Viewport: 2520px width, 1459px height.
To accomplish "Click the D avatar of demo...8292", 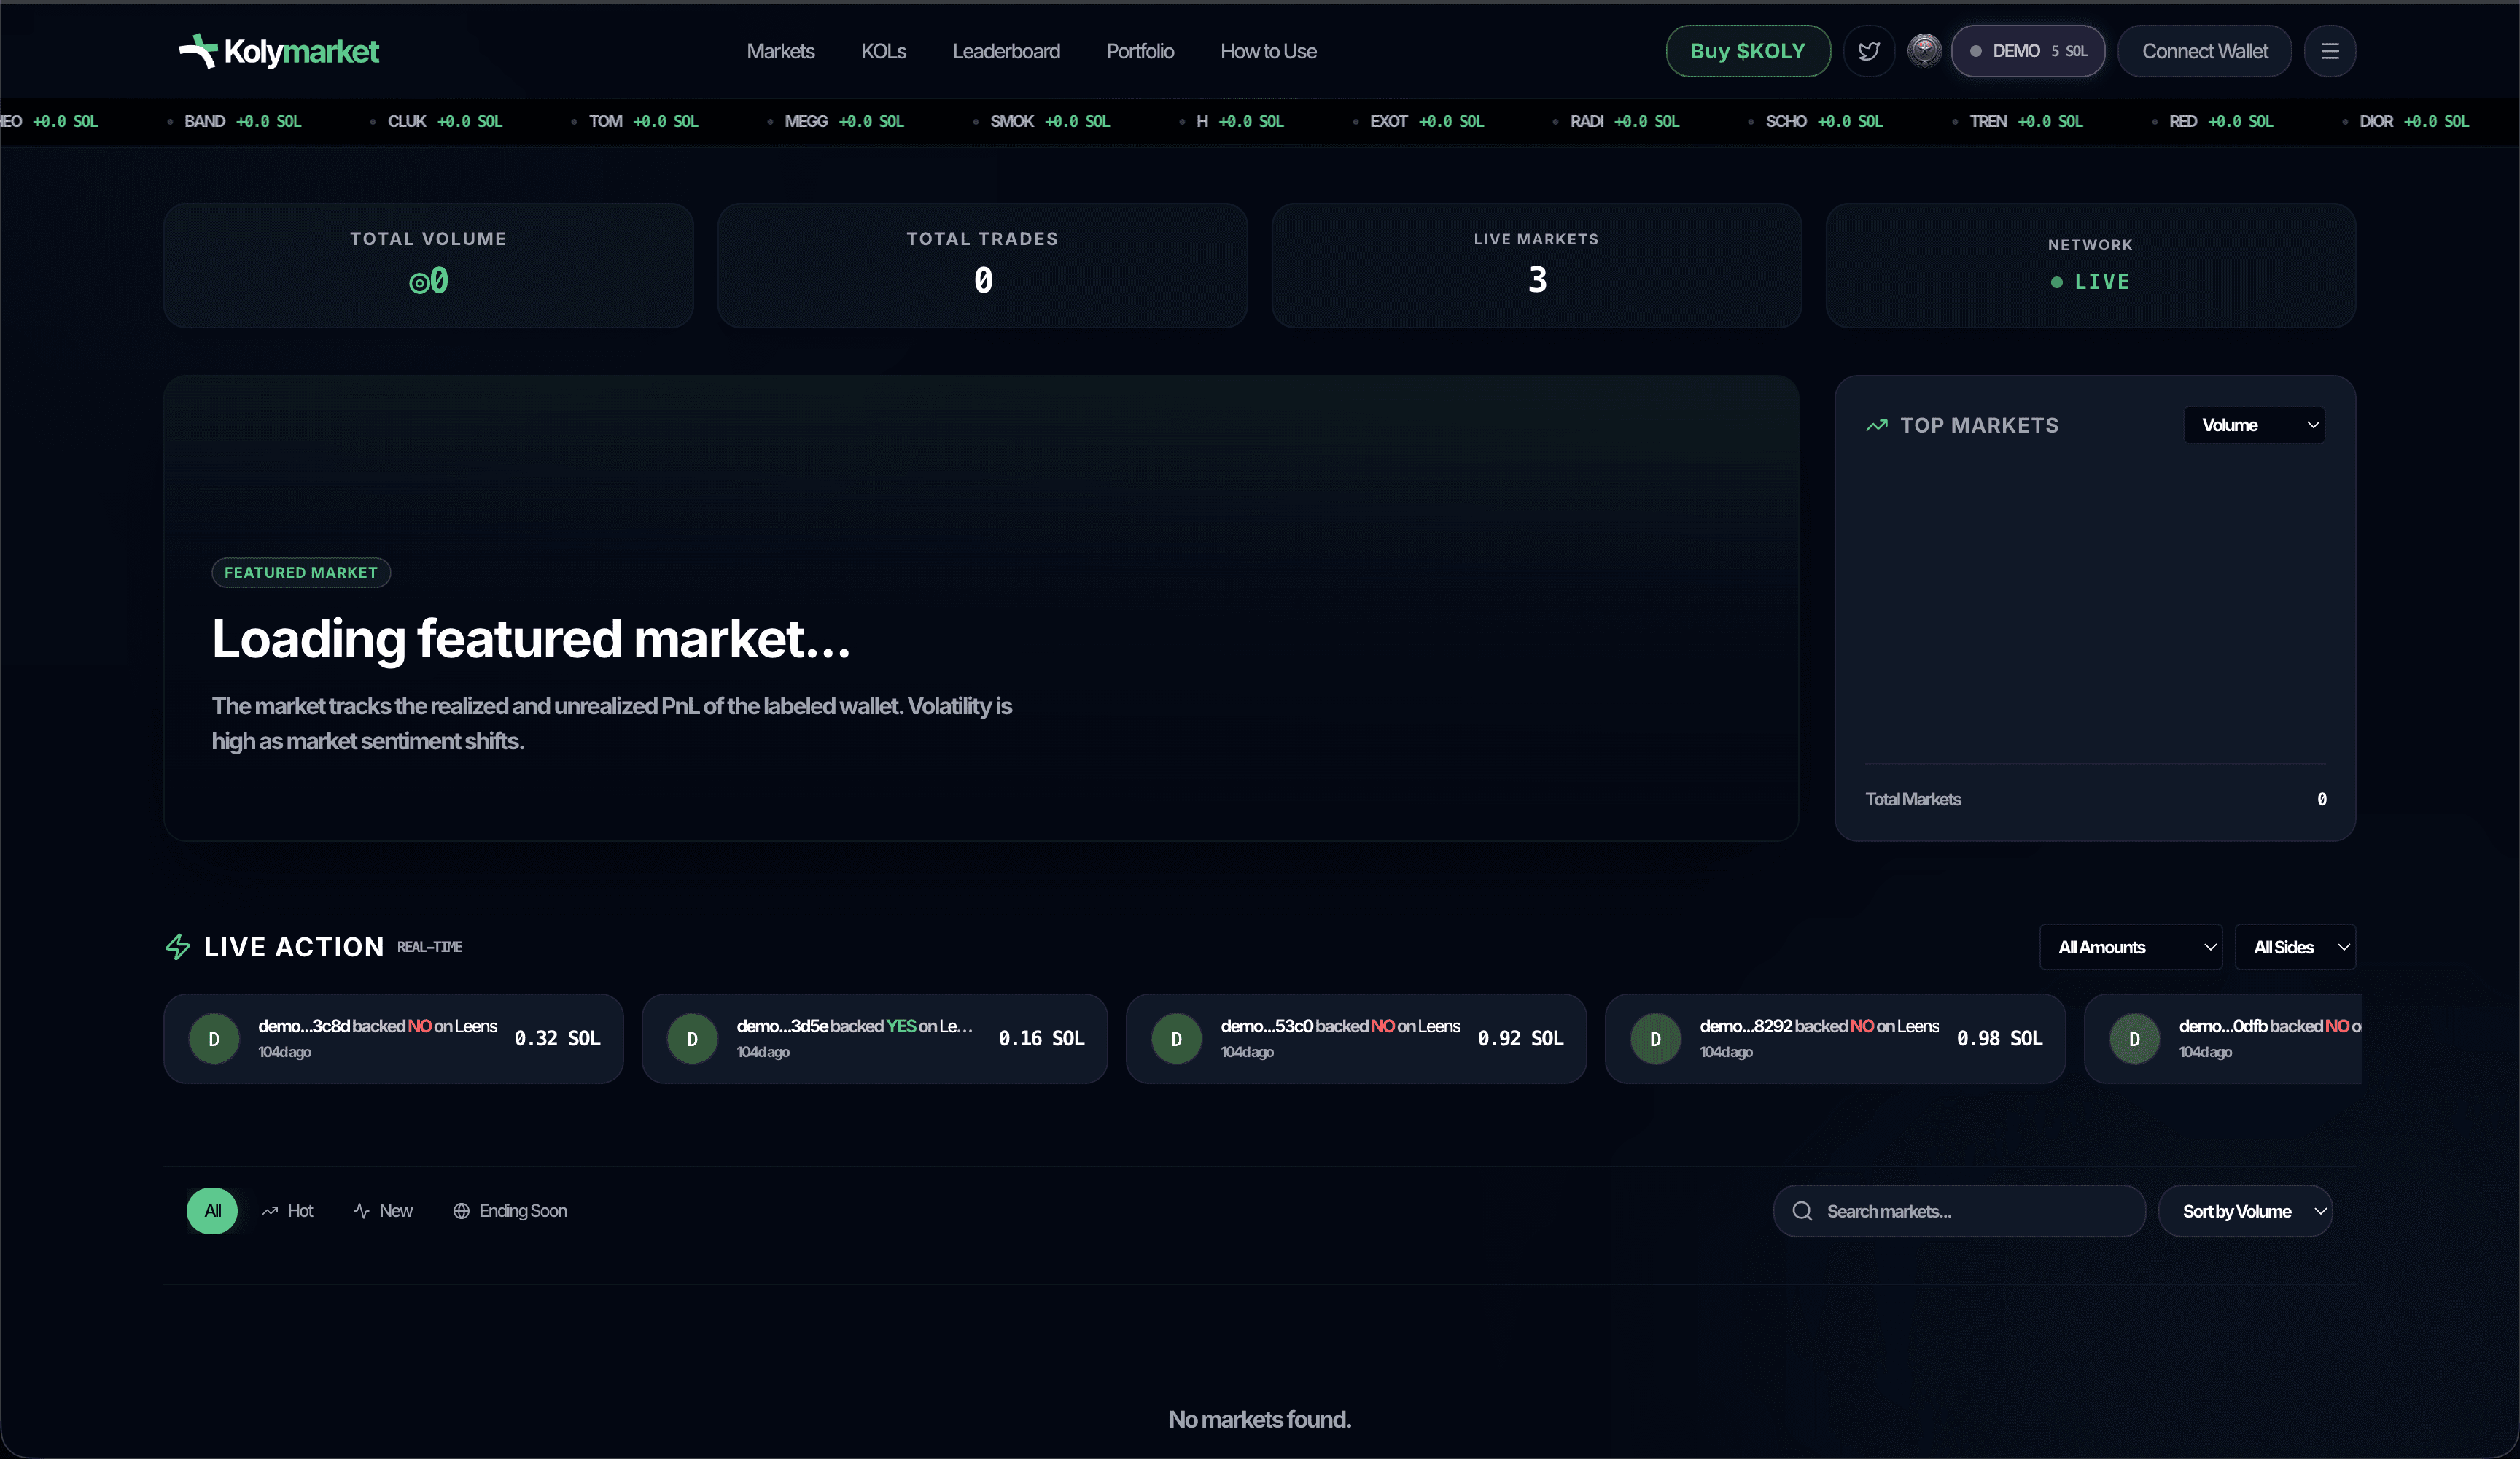I will tap(1655, 1039).
